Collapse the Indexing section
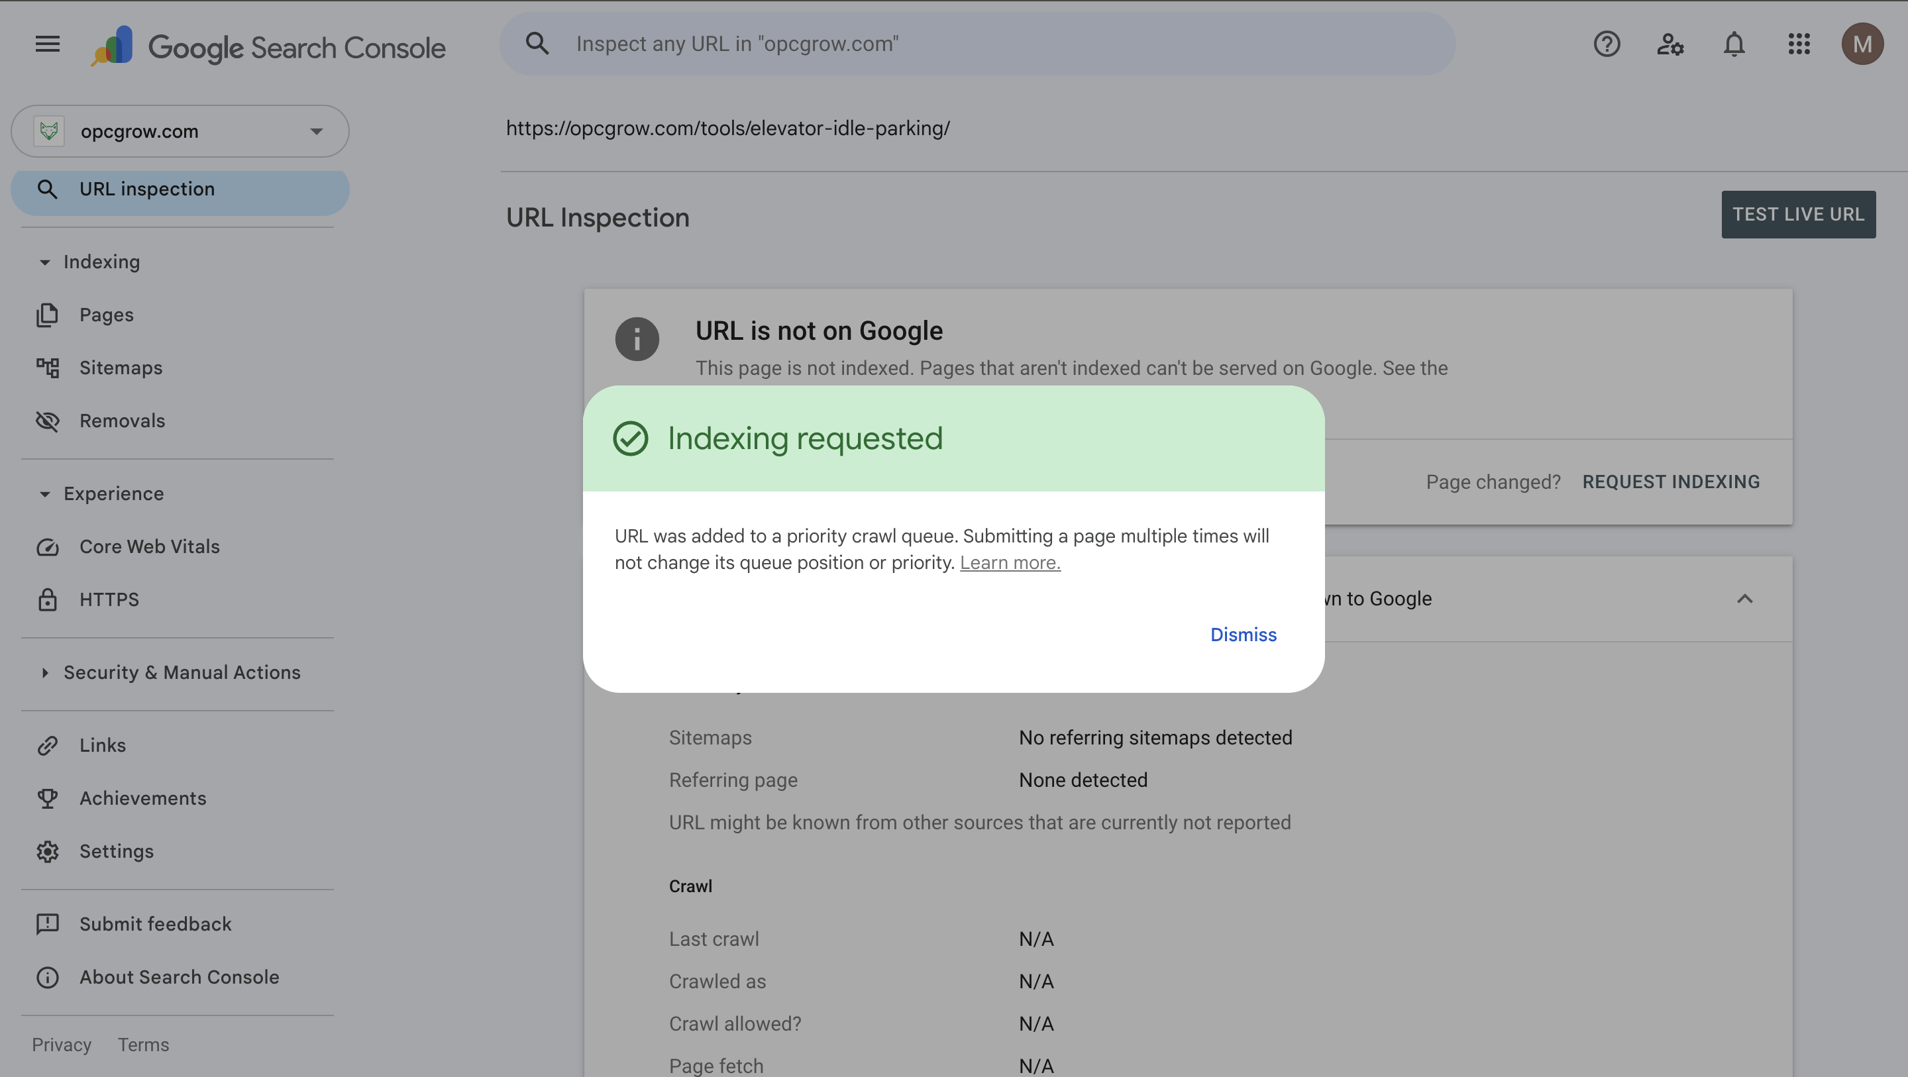1908x1077 pixels. (x=44, y=262)
